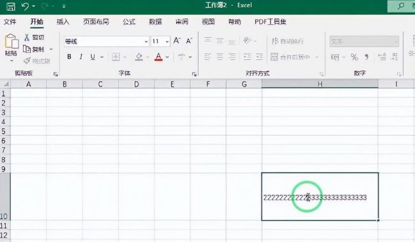Open the search magnifier in title bar
The width and height of the screenshot is (415, 242).
401,6
